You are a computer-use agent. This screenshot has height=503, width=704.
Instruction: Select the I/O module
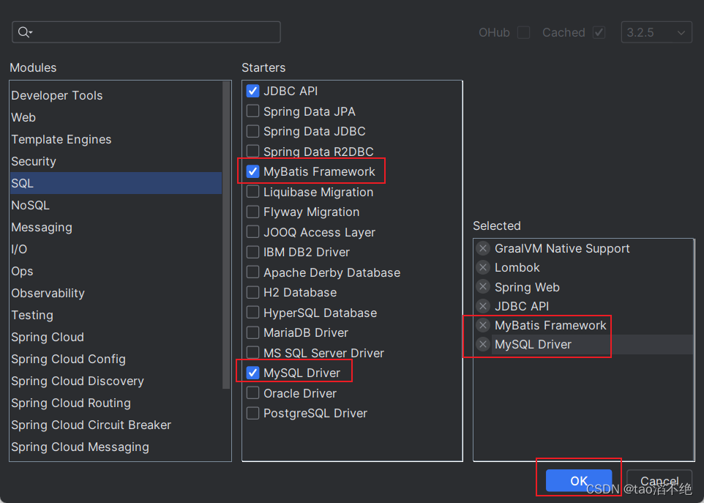(x=116, y=249)
